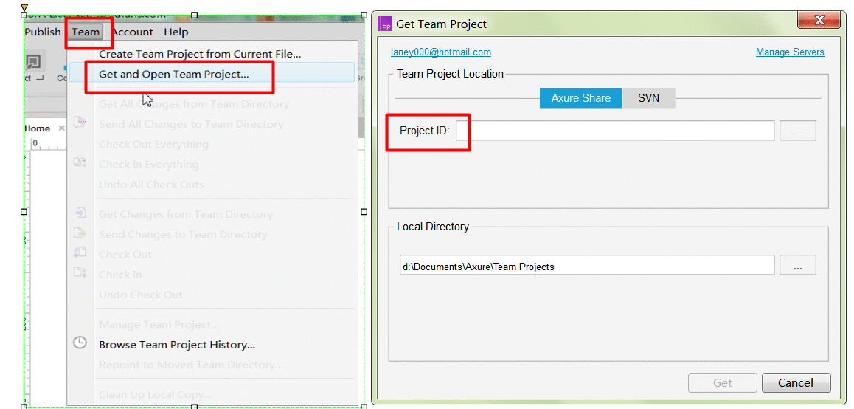
Task: Open the Account menu
Action: click(132, 32)
